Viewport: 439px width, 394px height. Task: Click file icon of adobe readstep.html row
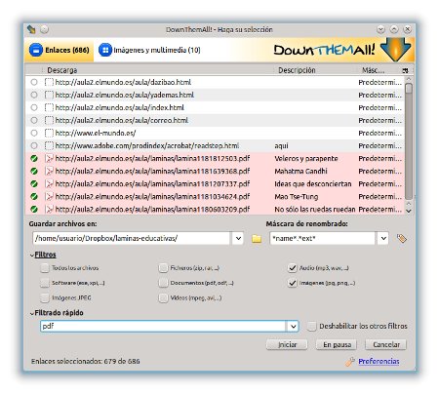[49, 145]
